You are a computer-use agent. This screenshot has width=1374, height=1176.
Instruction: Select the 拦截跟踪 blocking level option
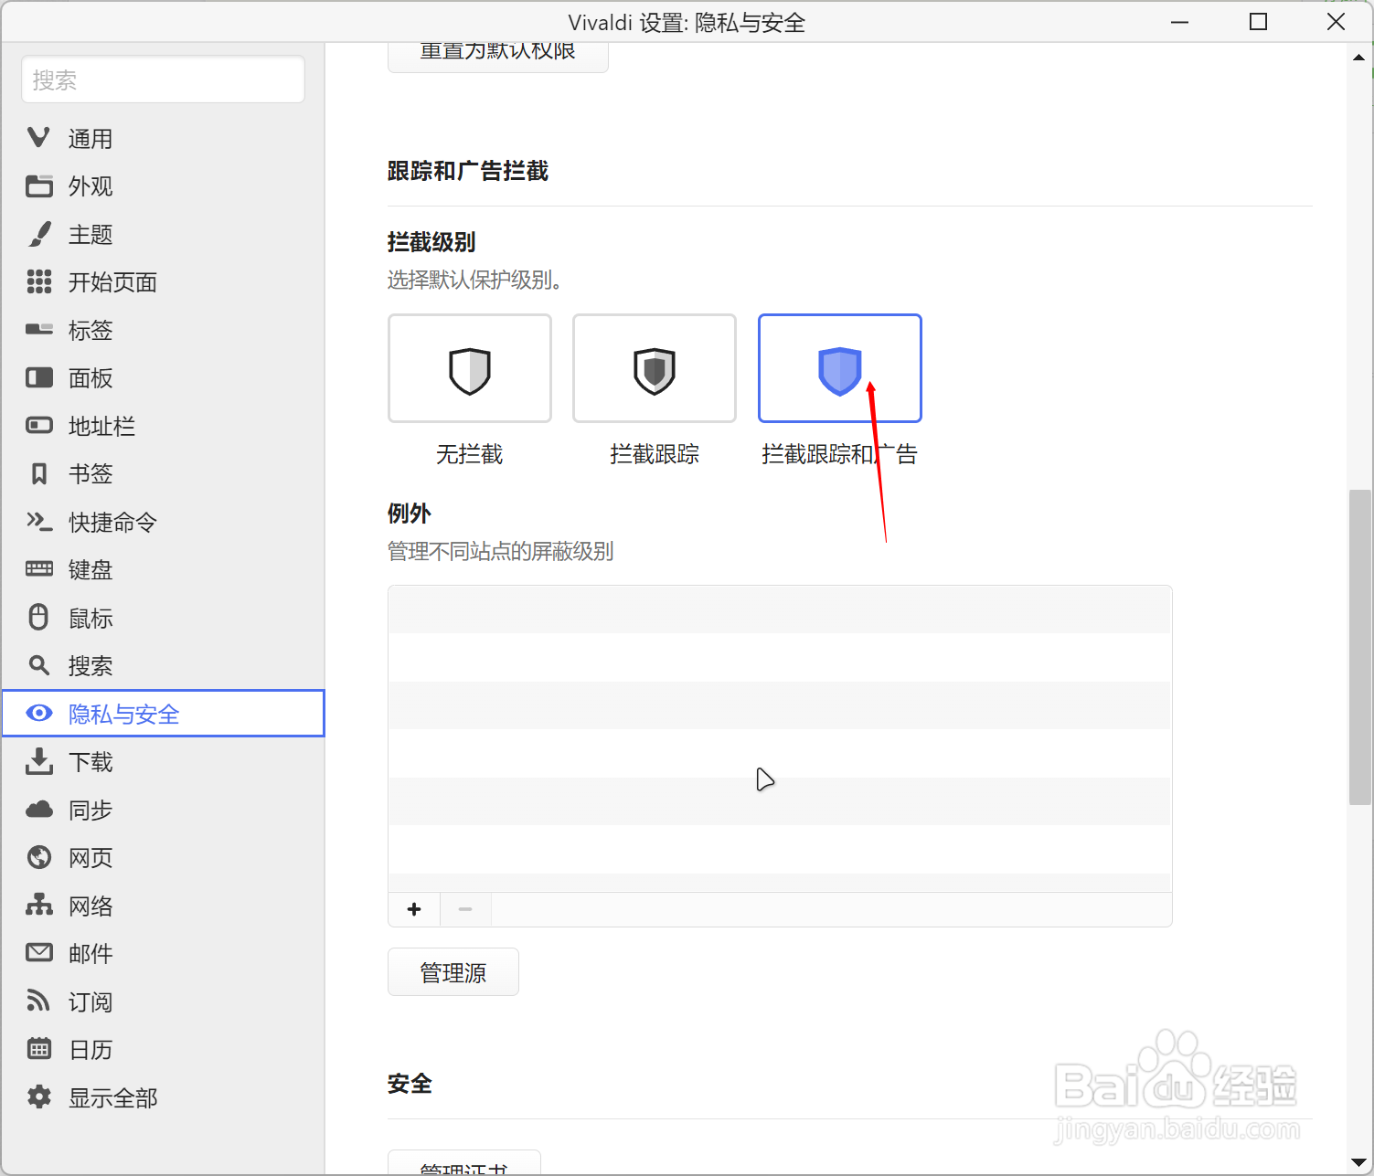point(654,368)
